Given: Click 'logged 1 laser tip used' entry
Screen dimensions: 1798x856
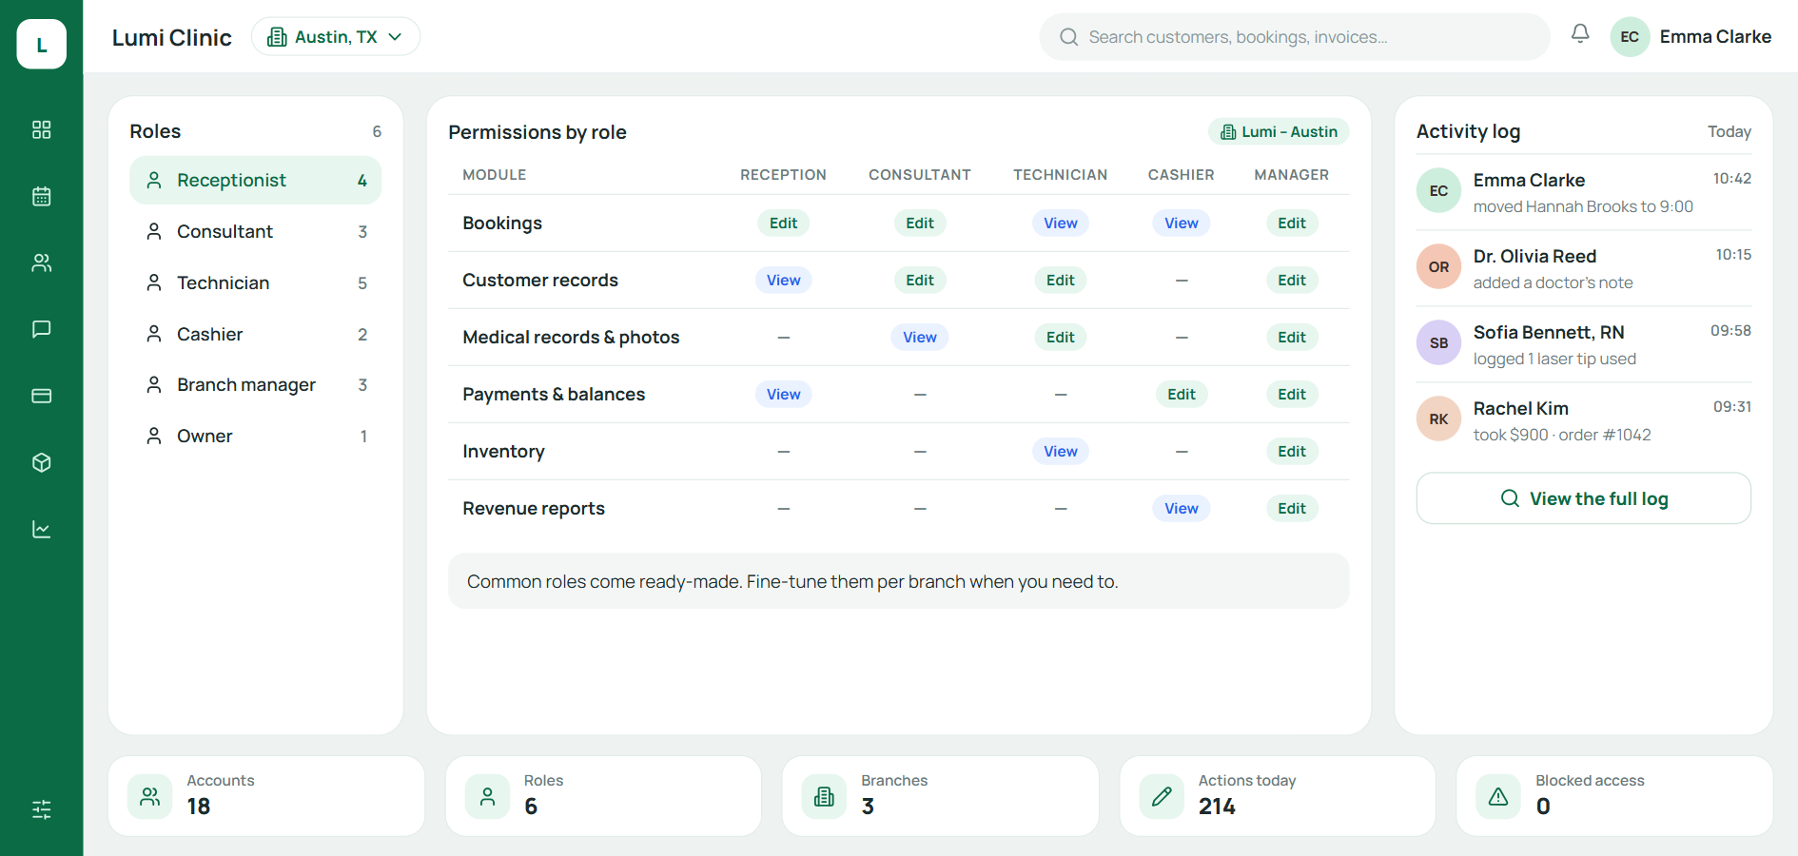Looking at the screenshot, I should tap(1554, 360).
